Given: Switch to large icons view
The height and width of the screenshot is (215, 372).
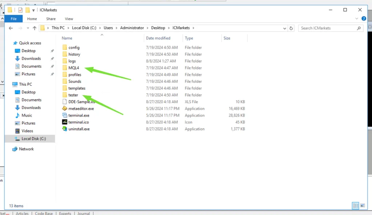Looking at the screenshot, I should [363, 206].
